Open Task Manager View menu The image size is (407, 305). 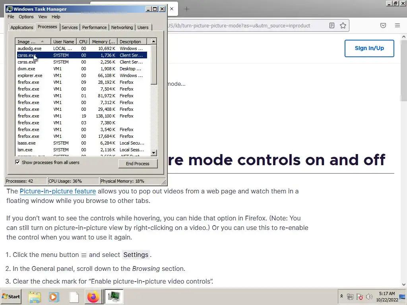pyautogui.click(x=43, y=17)
